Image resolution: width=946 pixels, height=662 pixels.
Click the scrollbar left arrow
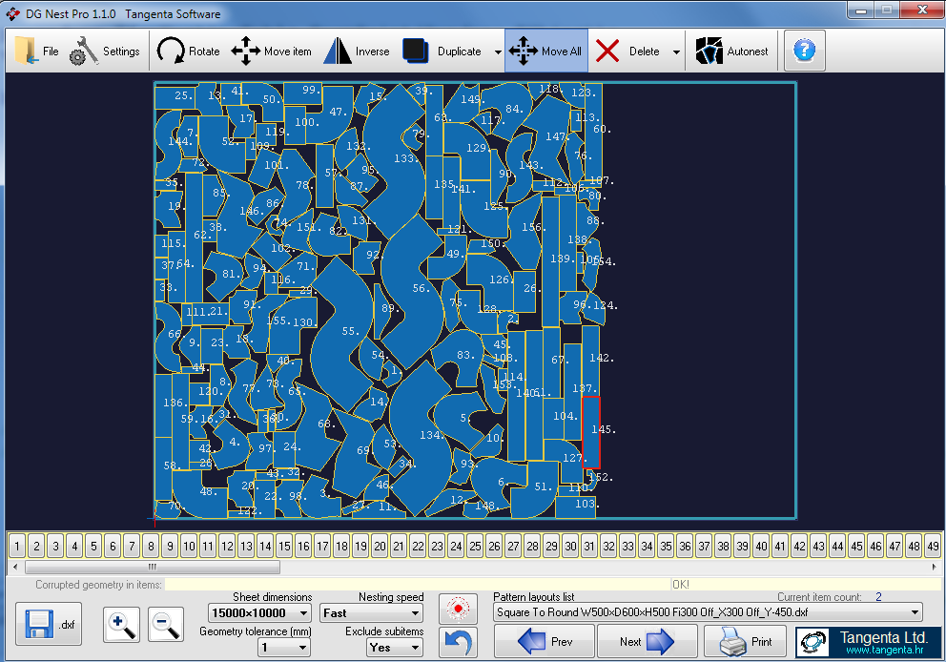15,567
